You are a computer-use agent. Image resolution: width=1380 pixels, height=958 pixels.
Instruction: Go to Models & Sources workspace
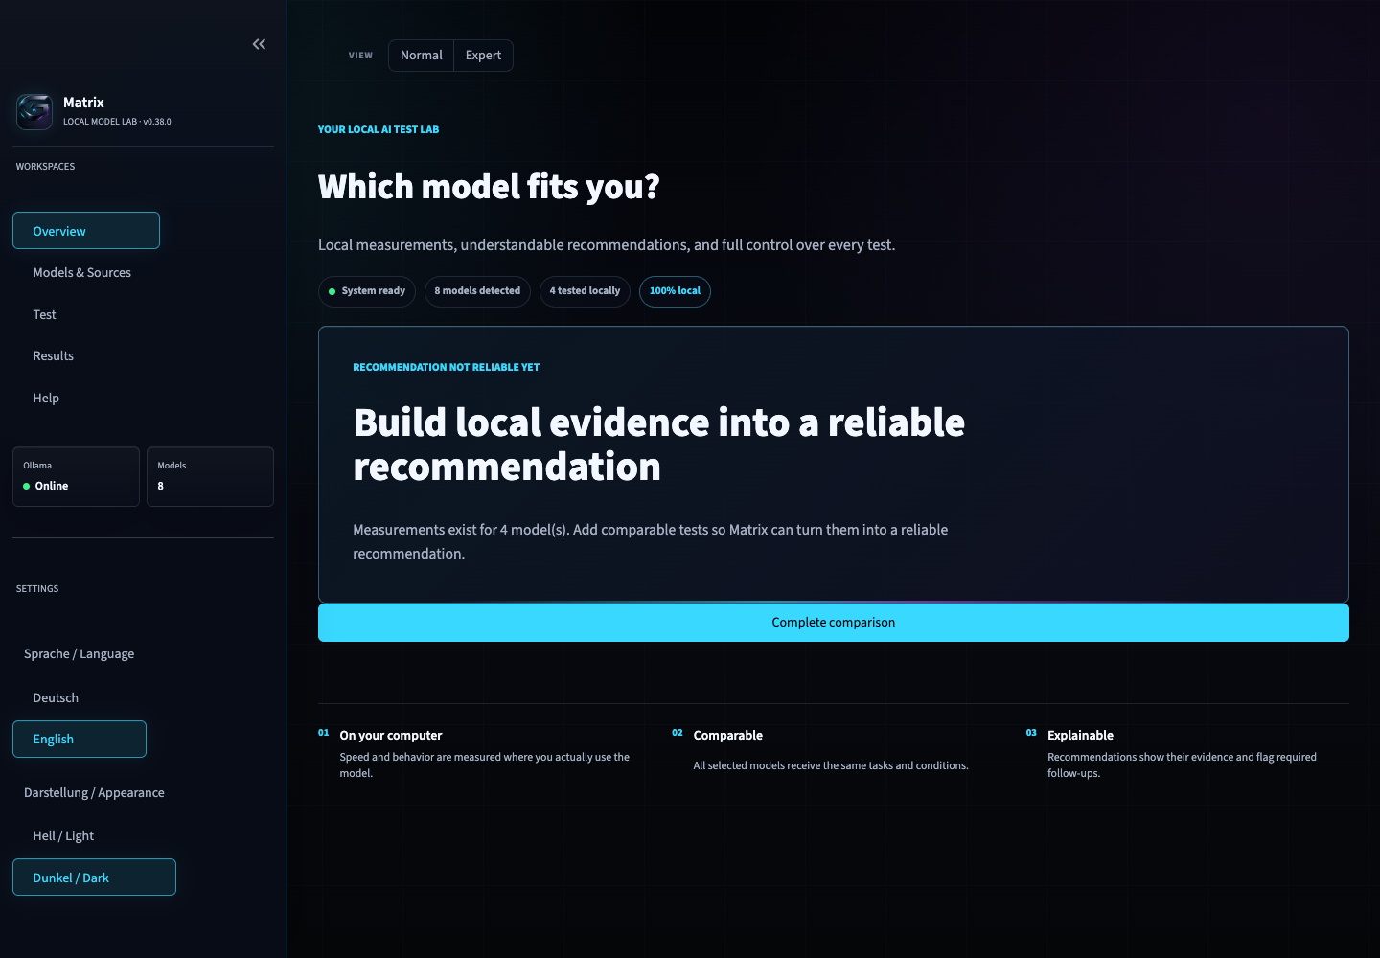point(82,273)
